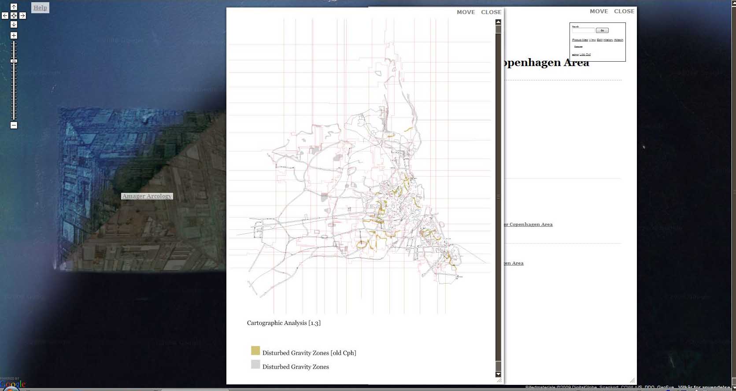Open the History link
Screen dimensions: 736x391
[608, 40]
